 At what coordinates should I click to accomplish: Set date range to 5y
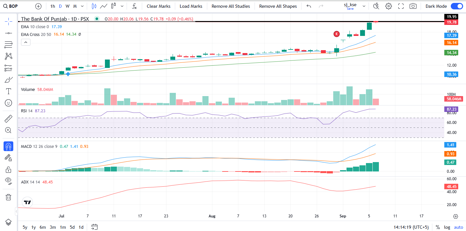click(x=25, y=227)
